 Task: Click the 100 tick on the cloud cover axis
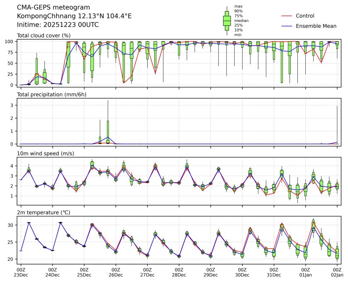[x=10, y=41]
